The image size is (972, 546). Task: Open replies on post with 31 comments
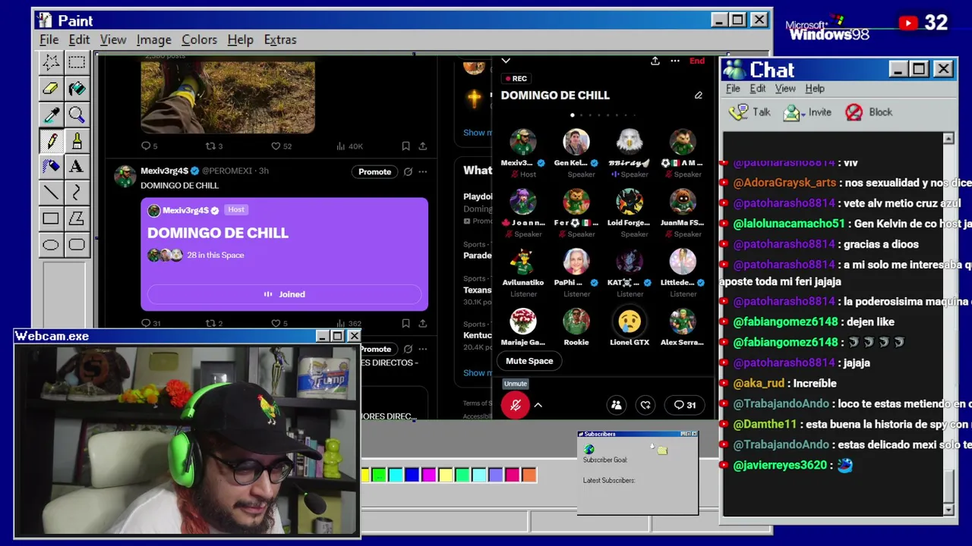[x=151, y=323]
